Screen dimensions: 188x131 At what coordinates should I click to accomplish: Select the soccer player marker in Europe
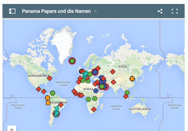coord(85,75)
